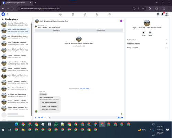Open the Elijah conversation in the list
Viewport: 172px width, 138px height.
(15, 31)
